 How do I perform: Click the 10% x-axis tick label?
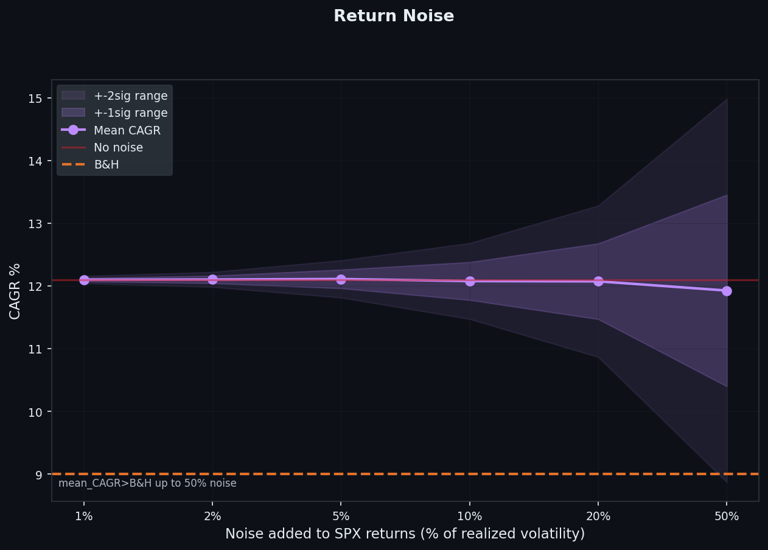coord(470,517)
